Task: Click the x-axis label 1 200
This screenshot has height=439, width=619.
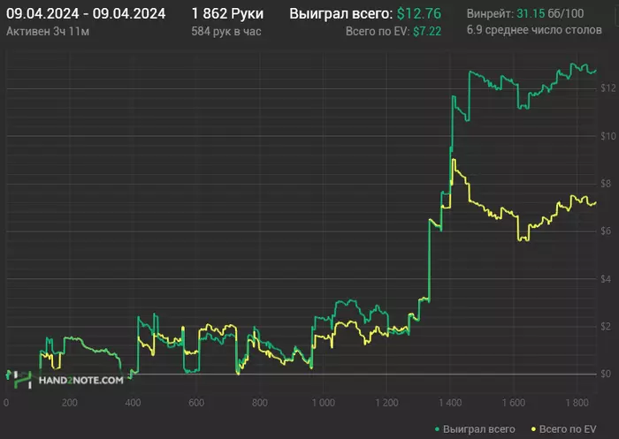Action: coord(387,403)
